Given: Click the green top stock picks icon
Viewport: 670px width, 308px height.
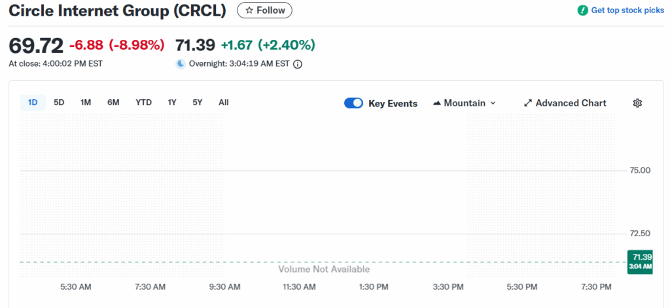Looking at the screenshot, I should 582,10.
